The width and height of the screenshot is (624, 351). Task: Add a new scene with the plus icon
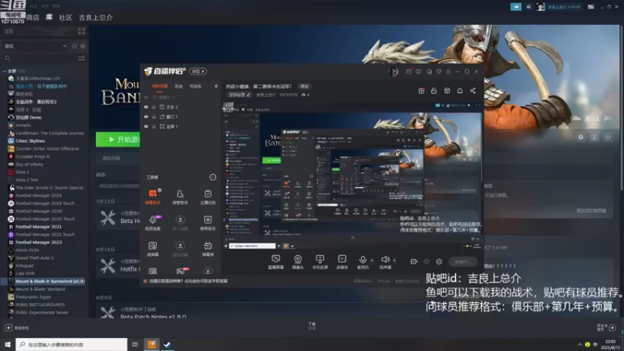[x=216, y=86]
